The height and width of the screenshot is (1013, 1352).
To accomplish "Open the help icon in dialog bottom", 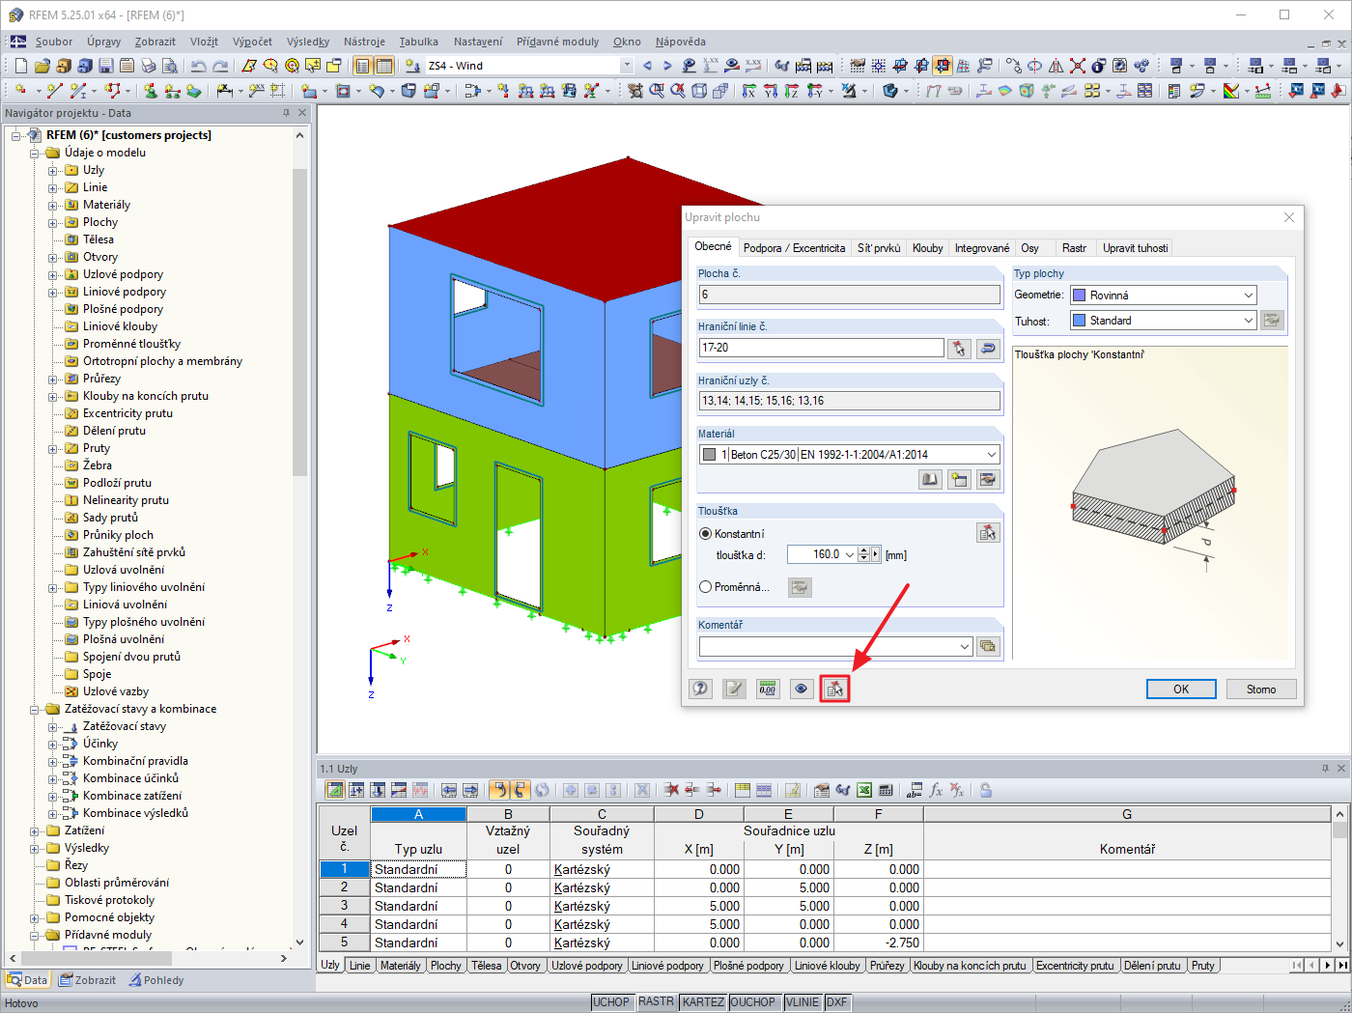I will pos(700,689).
